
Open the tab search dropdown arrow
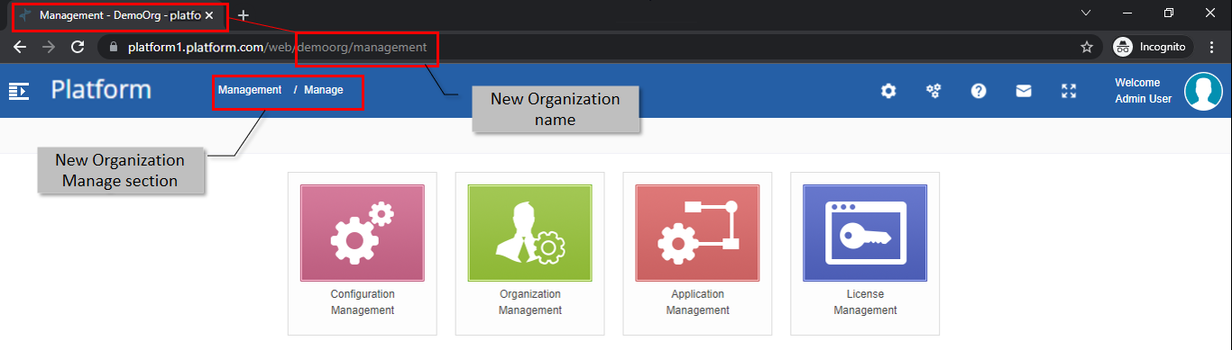1087,13
